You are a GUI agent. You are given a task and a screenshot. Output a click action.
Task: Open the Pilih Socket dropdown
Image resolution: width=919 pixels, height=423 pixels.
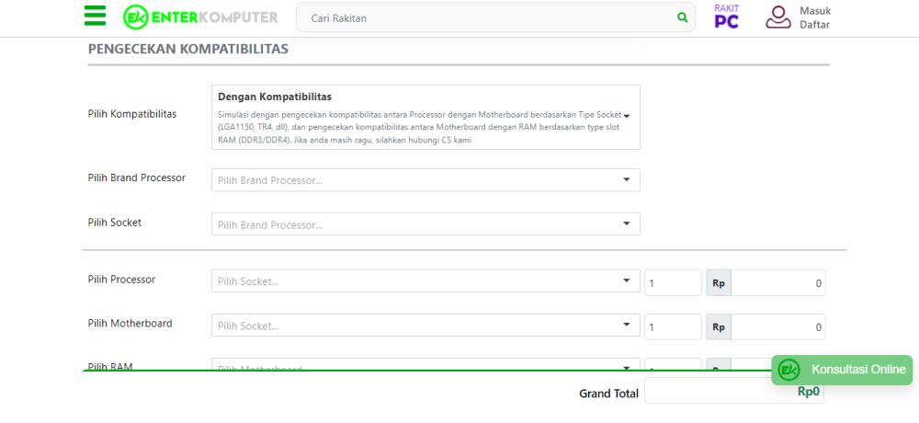(x=627, y=223)
